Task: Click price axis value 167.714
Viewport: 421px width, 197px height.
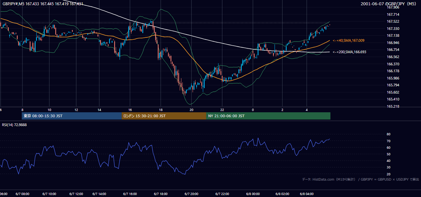Action: tap(393, 14)
